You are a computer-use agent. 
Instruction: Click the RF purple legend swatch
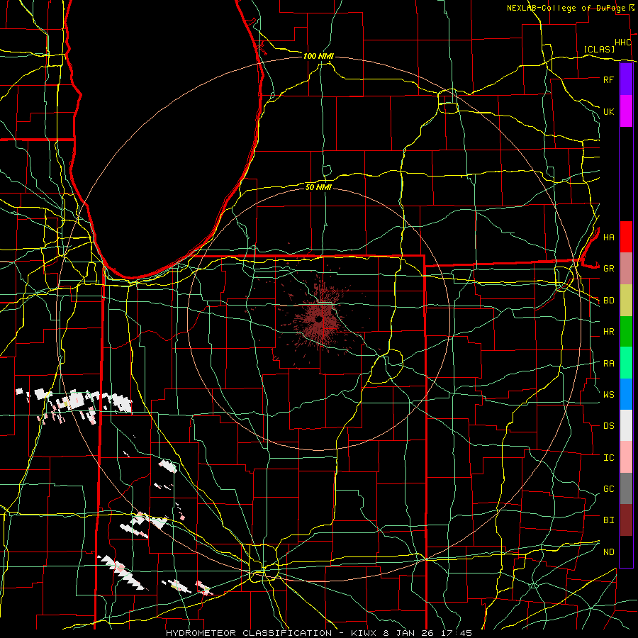tap(626, 79)
